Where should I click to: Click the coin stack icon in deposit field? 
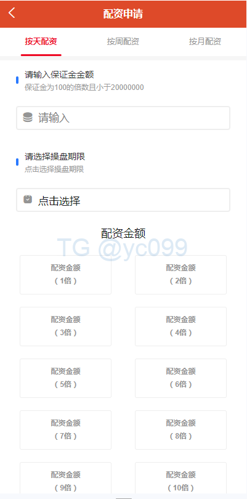tap(28, 118)
